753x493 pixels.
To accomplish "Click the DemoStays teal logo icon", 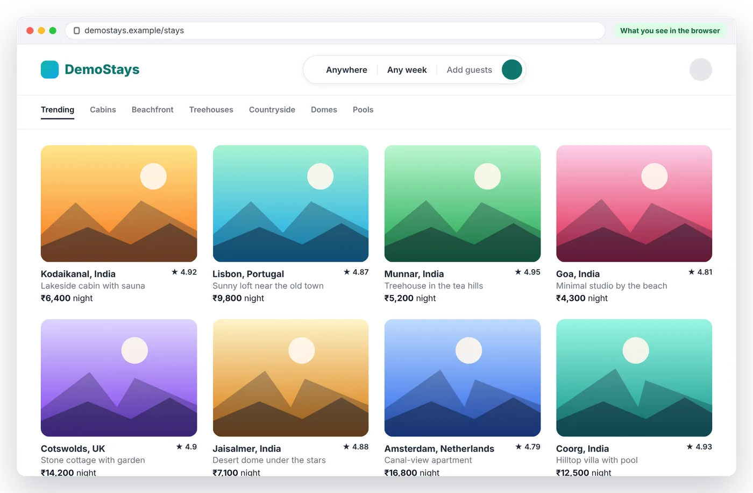I will point(49,69).
